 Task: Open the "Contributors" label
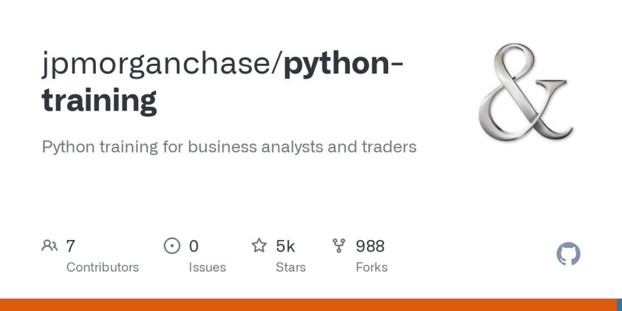point(102,267)
